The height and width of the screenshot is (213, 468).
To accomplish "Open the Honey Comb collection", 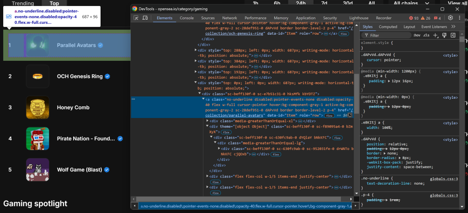I will 73,107.
